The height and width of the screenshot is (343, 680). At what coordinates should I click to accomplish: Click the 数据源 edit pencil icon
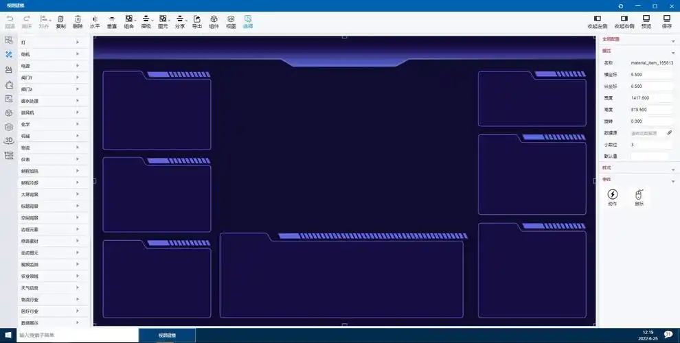[x=669, y=132]
